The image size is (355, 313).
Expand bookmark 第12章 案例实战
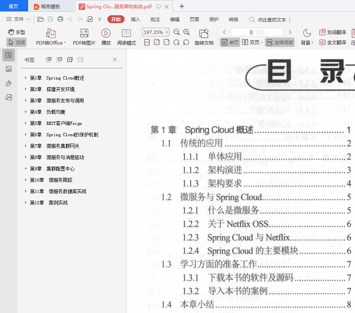point(25,203)
